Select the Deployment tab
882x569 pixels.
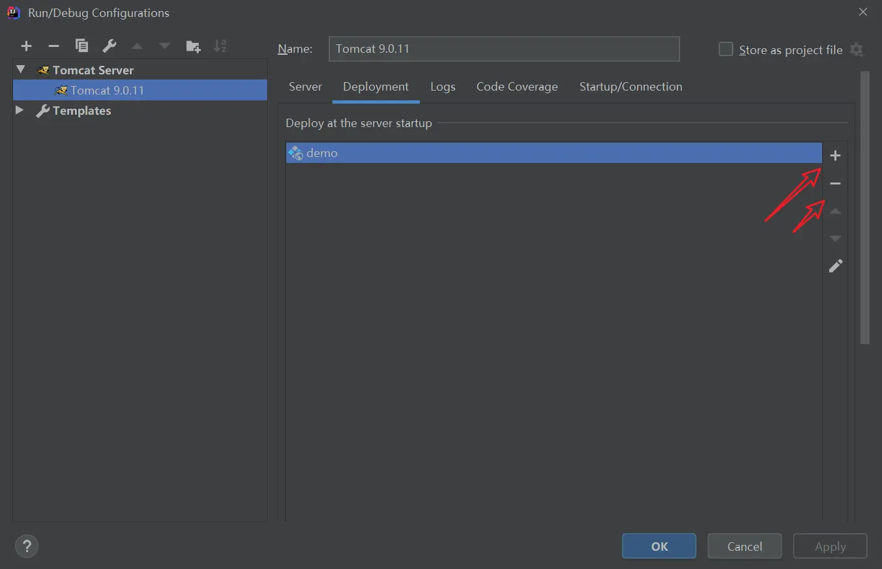click(376, 87)
